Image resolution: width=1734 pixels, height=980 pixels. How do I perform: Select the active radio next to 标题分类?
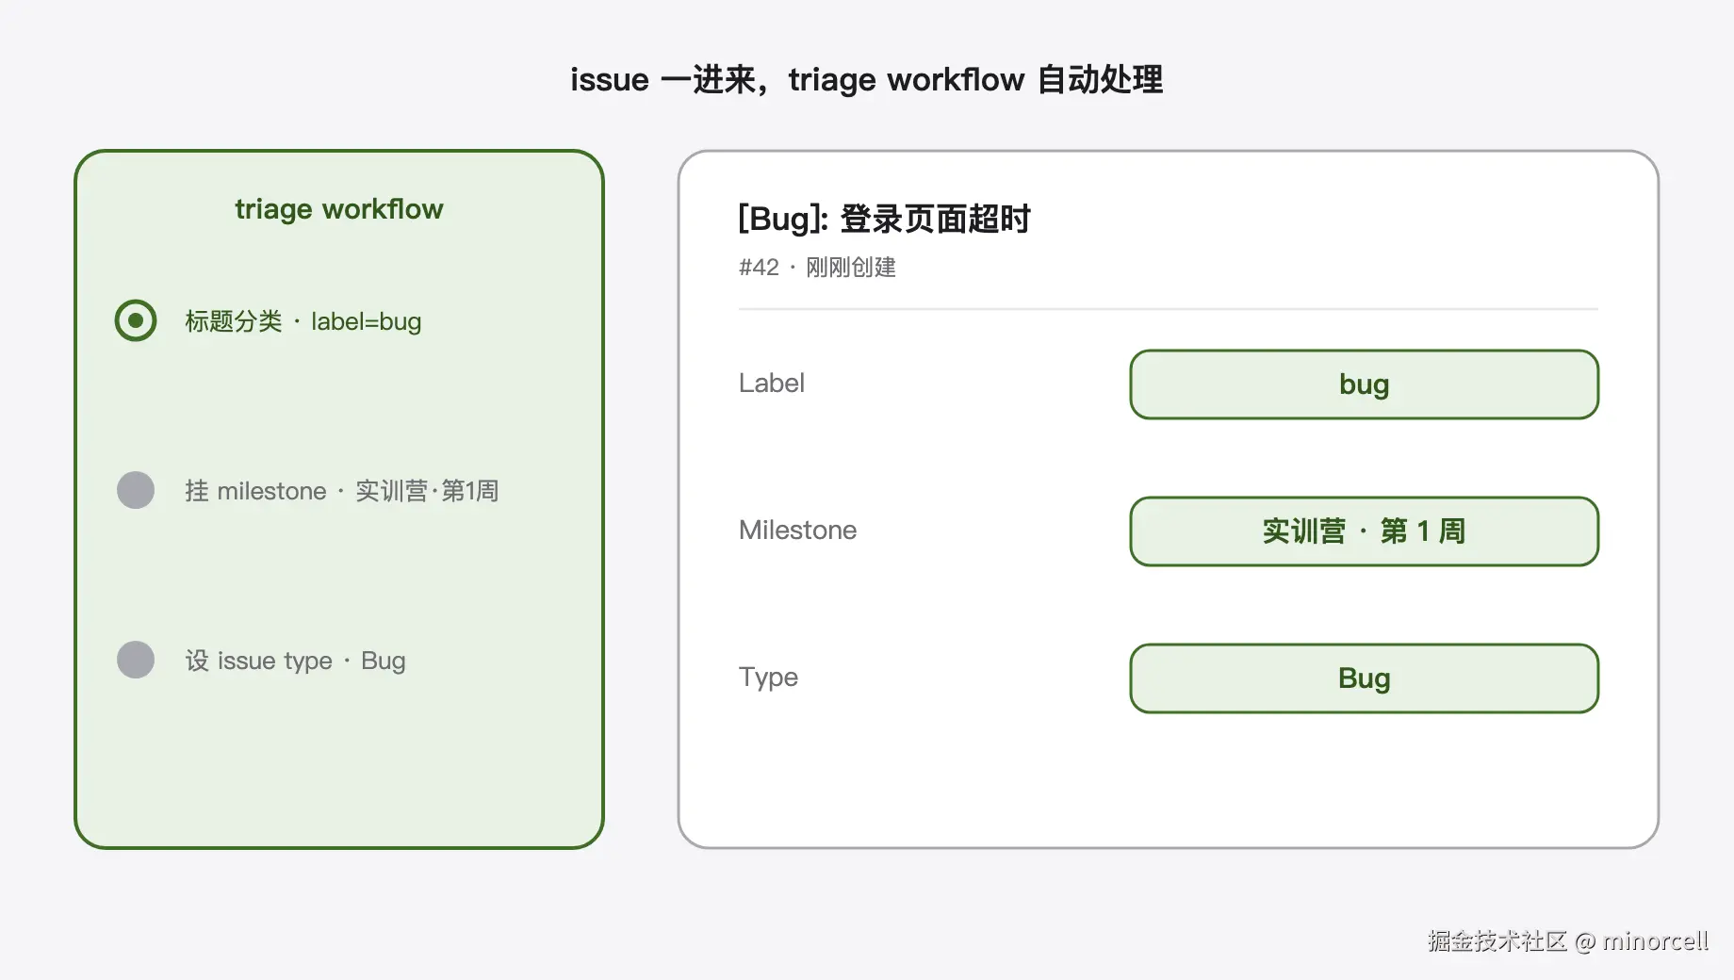[136, 320]
